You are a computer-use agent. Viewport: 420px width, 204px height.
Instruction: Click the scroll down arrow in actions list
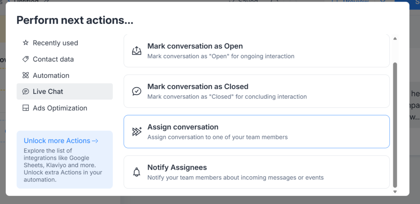coord(395,191)
